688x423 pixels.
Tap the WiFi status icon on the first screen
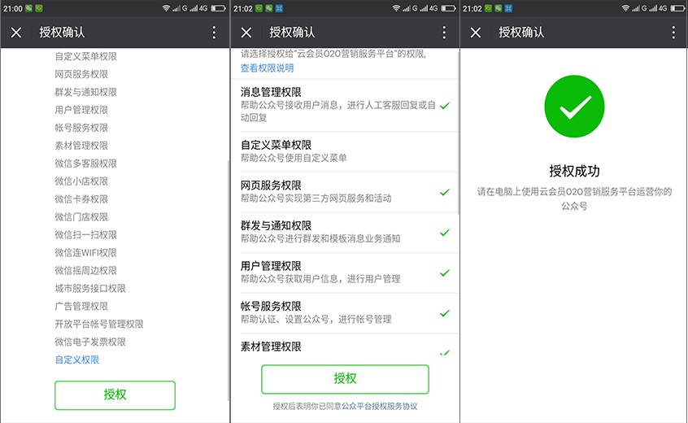click(166, 8)
